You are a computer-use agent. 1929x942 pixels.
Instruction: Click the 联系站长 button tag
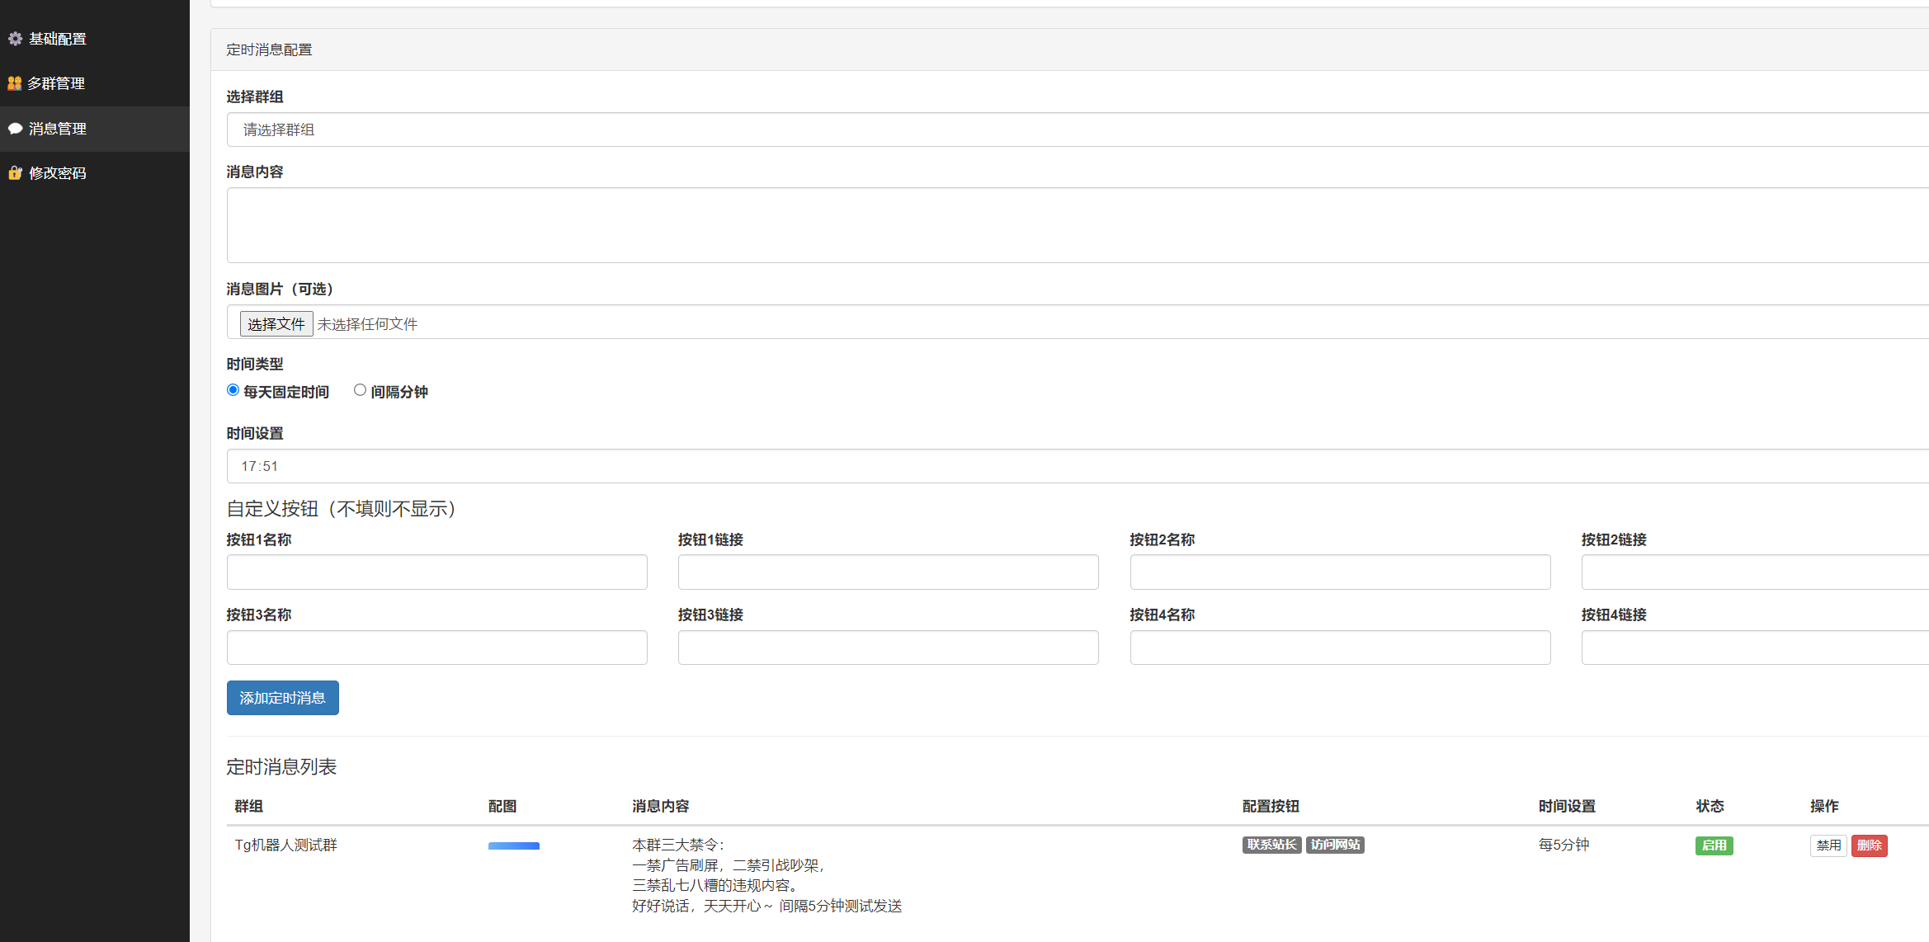(1271, 845)
